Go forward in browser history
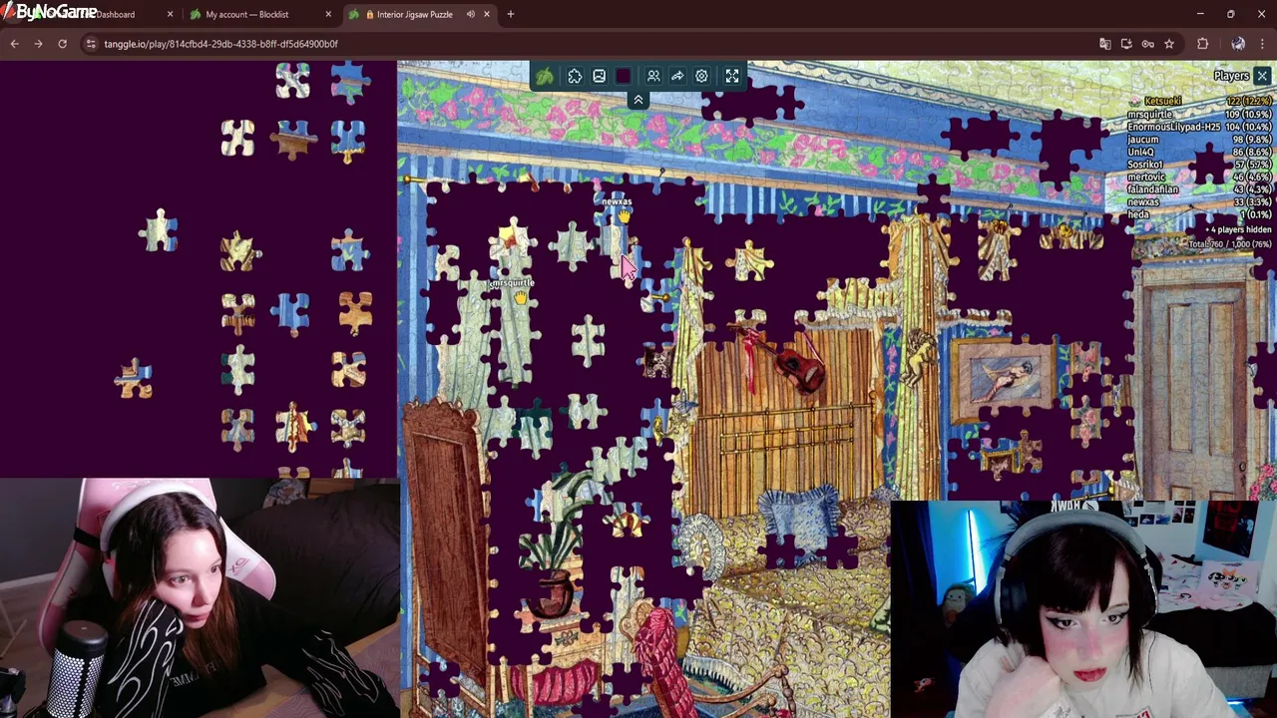This screenshot has width=1277, height=718. click(38, 44)
